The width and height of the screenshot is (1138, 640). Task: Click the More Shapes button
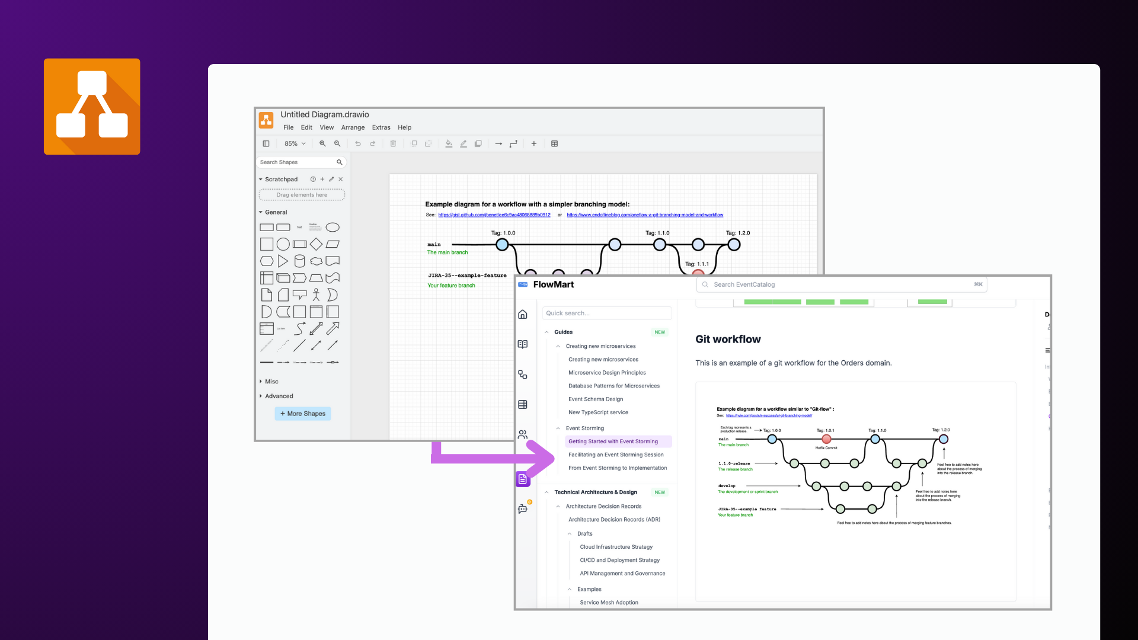pos(302,414)
